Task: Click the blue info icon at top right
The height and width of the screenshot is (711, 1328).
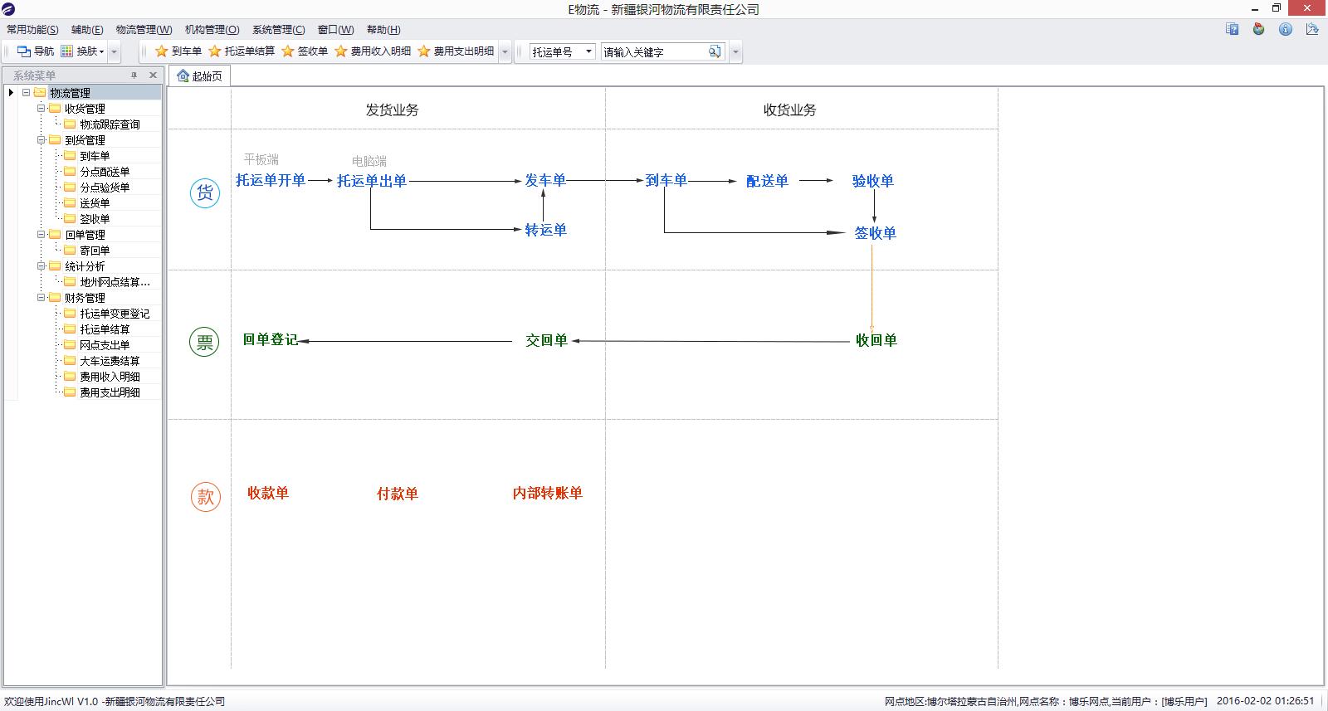Action: tap(1285, 29)
